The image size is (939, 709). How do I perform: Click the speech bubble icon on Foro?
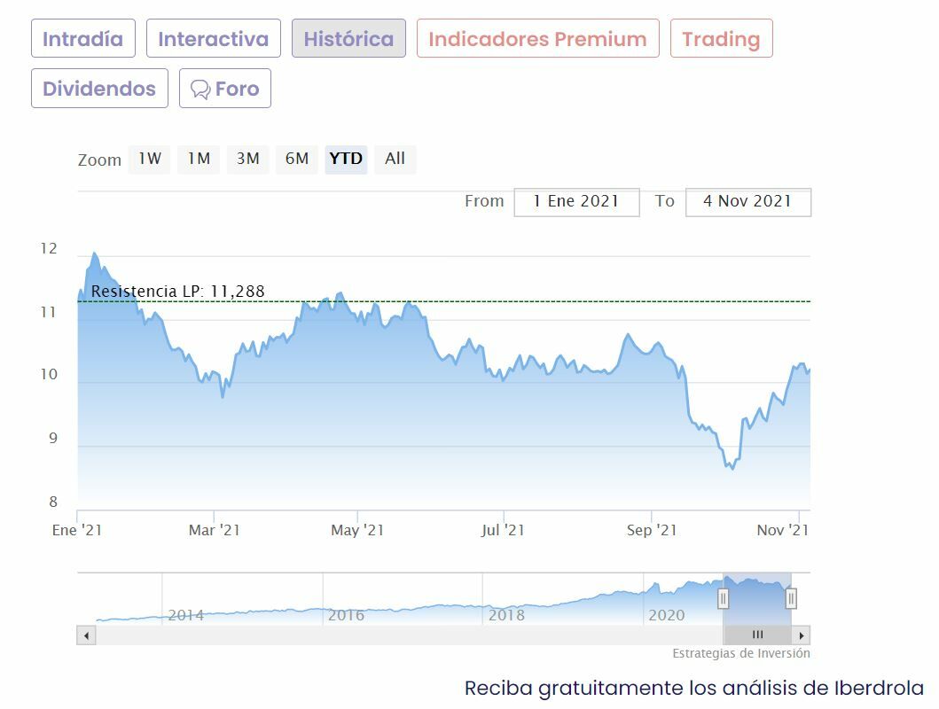[200, 89]
